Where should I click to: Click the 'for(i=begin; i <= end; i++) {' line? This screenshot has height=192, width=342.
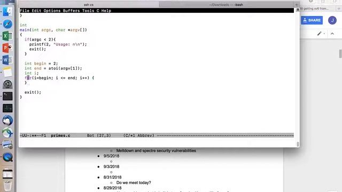click(x=59, y=78)
